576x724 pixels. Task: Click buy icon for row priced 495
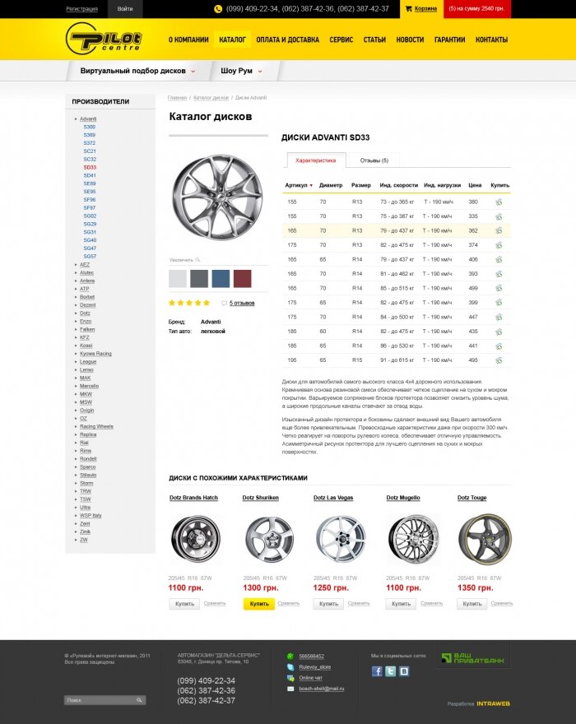click(x=499, y=360)
